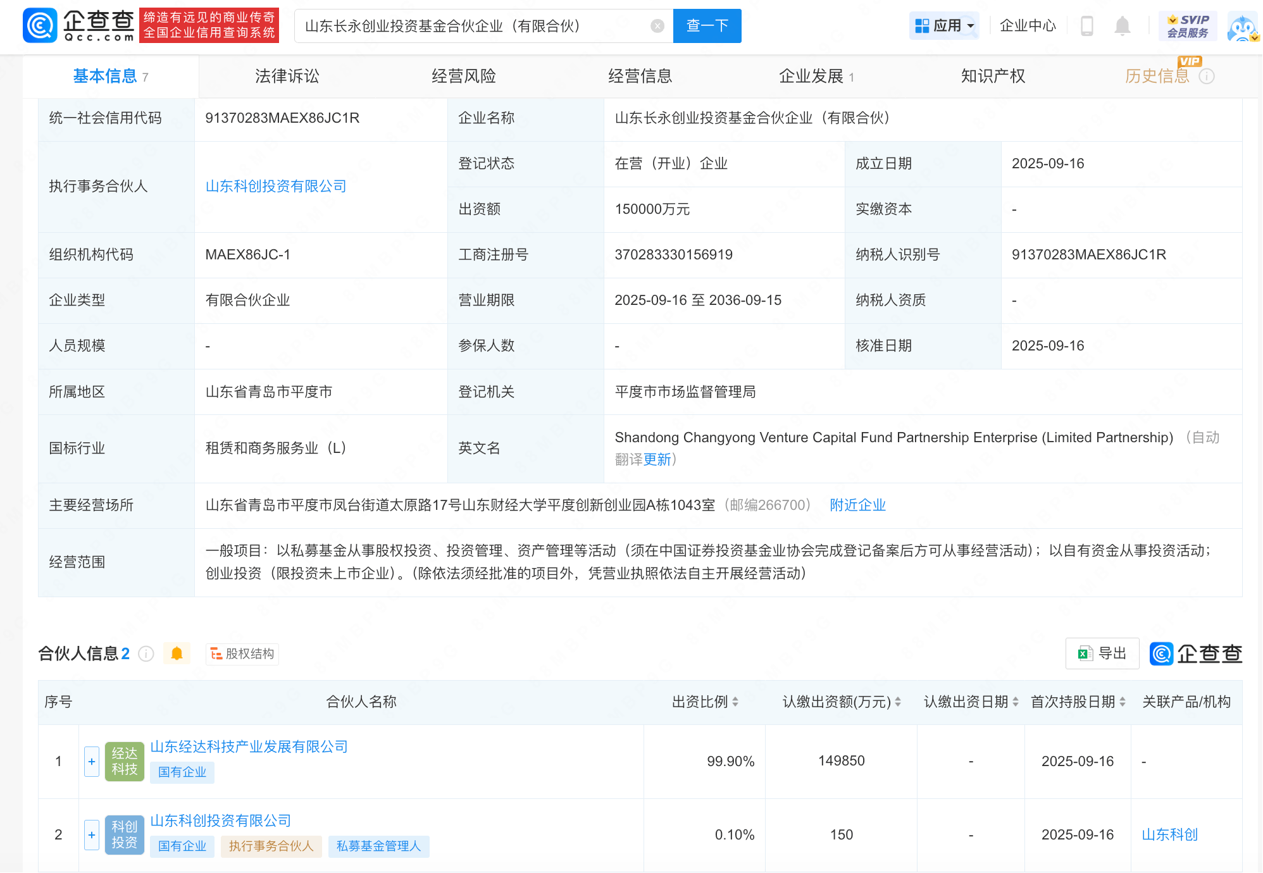Switch to 知识产权 tab

click(x=993, y=77)
